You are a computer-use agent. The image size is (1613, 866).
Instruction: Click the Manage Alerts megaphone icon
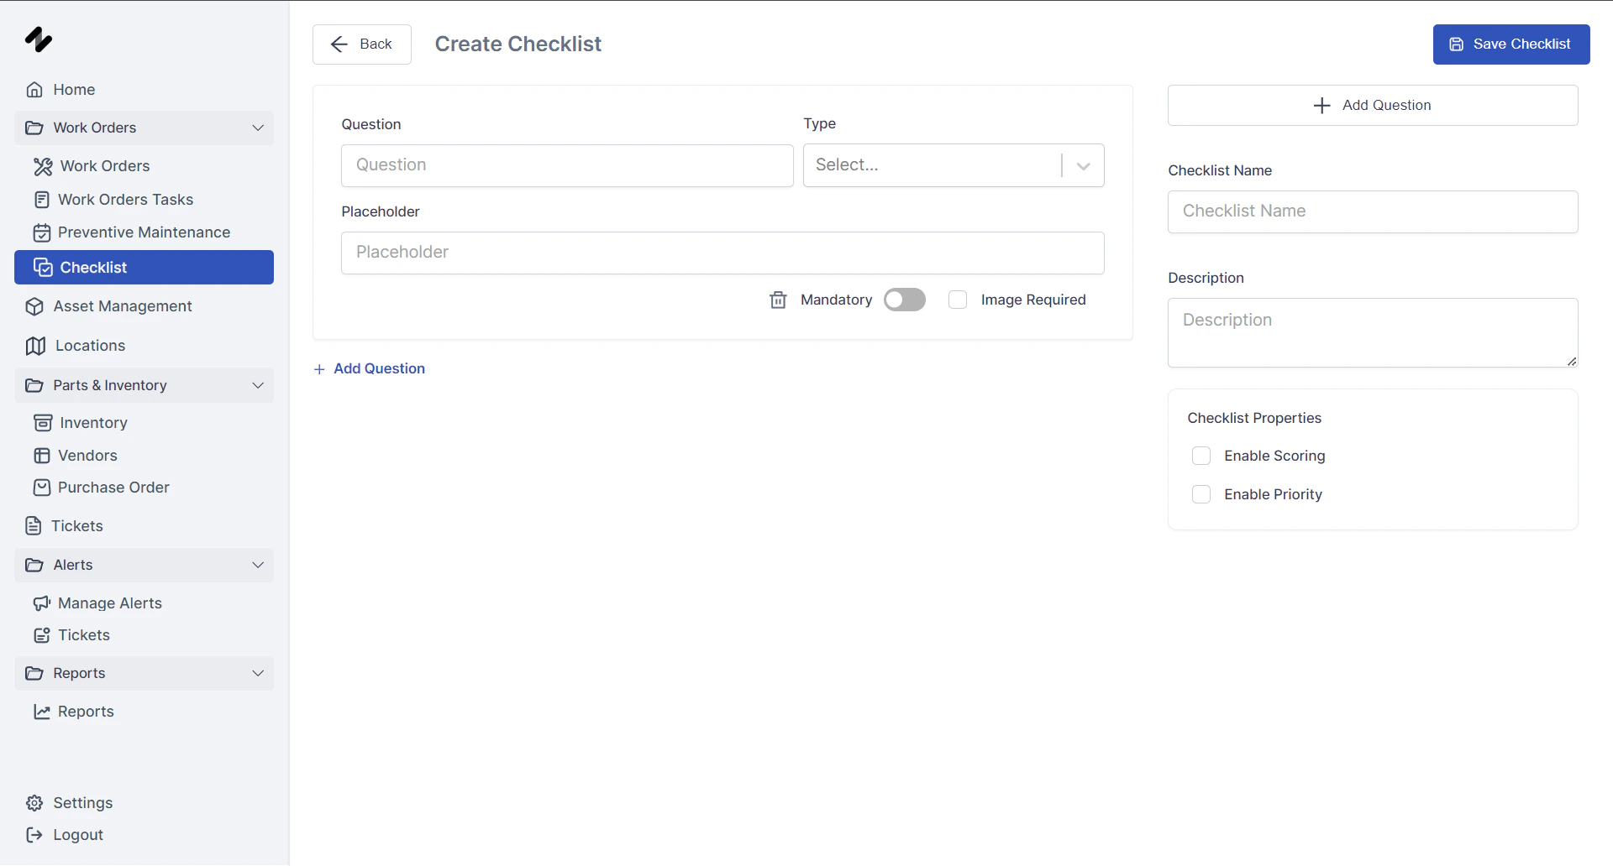[x=41, y=603]
